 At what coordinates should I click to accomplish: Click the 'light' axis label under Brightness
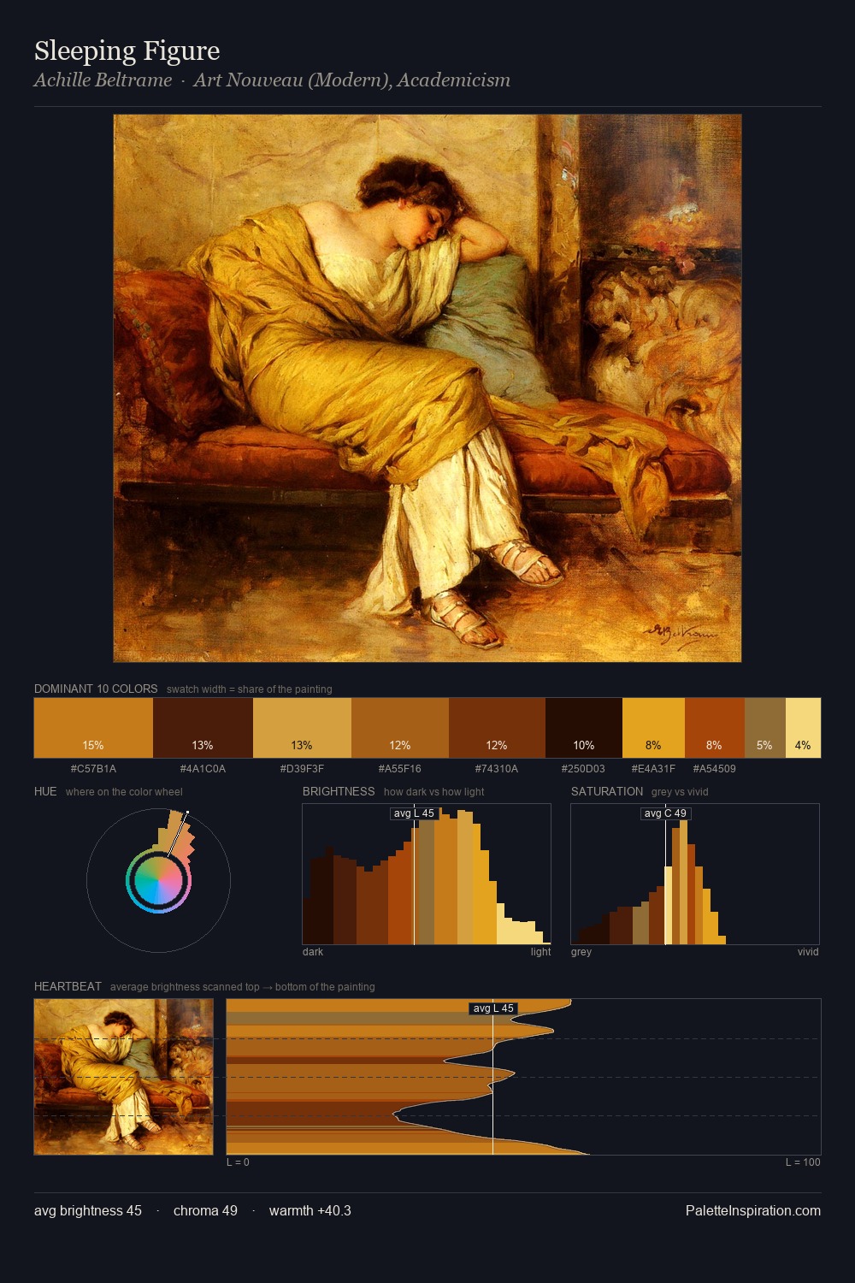(x=540, y=952)
